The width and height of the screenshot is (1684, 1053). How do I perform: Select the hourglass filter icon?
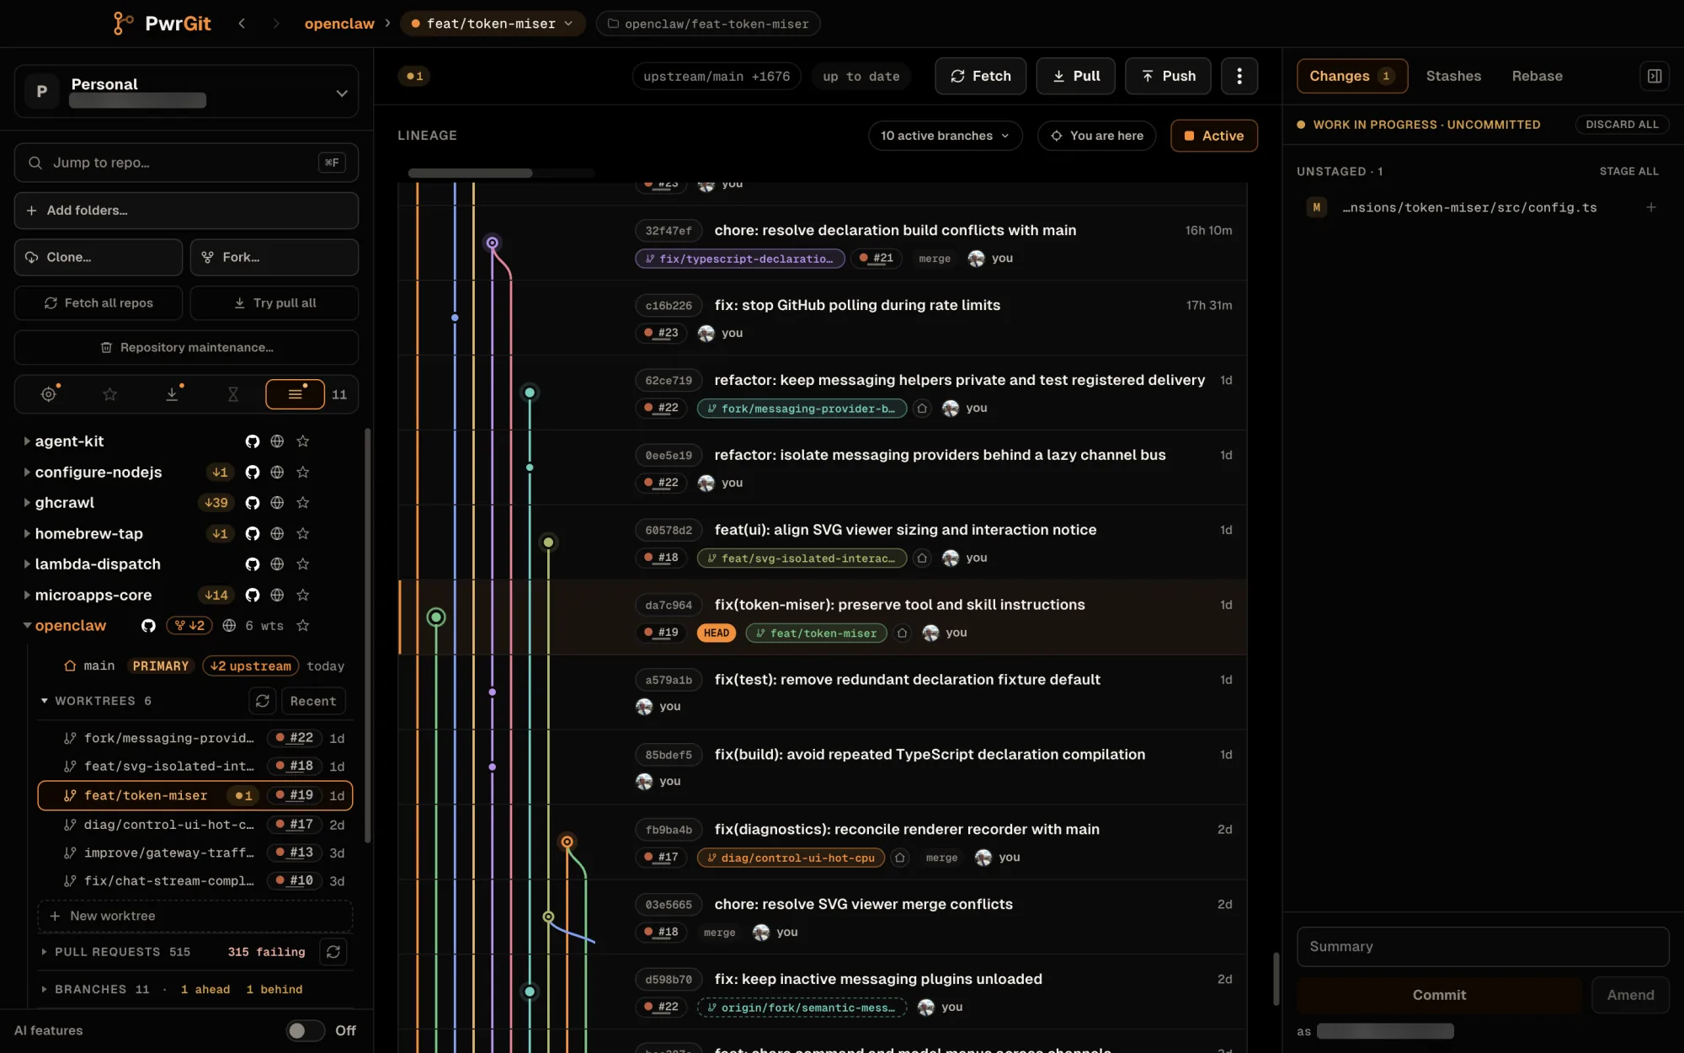233,394
